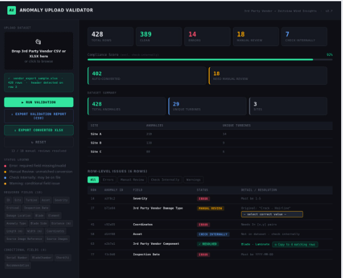
Task: Click the Site B table row
Action: click(210, 143)
